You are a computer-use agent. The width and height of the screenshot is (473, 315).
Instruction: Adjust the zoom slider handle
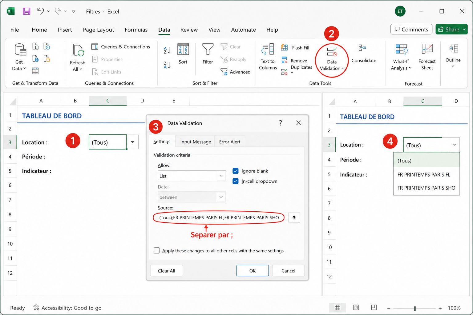point(415,308)
